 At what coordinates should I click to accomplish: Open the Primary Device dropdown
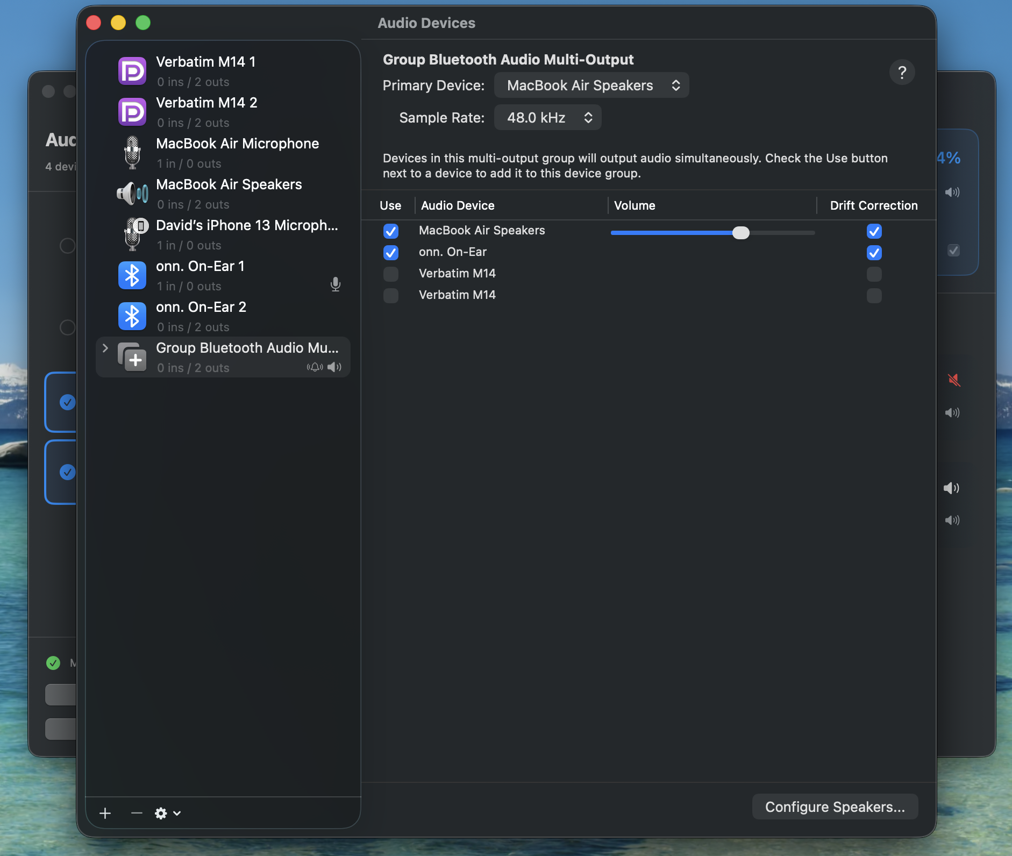pos(591,85)
